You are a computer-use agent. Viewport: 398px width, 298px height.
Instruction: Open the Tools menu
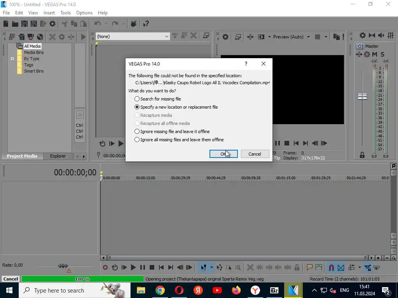65,13
